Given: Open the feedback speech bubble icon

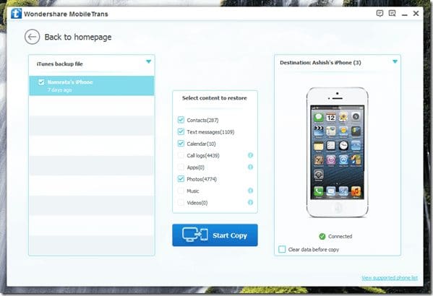Looking at the screenshot, I should coord(380,13).
